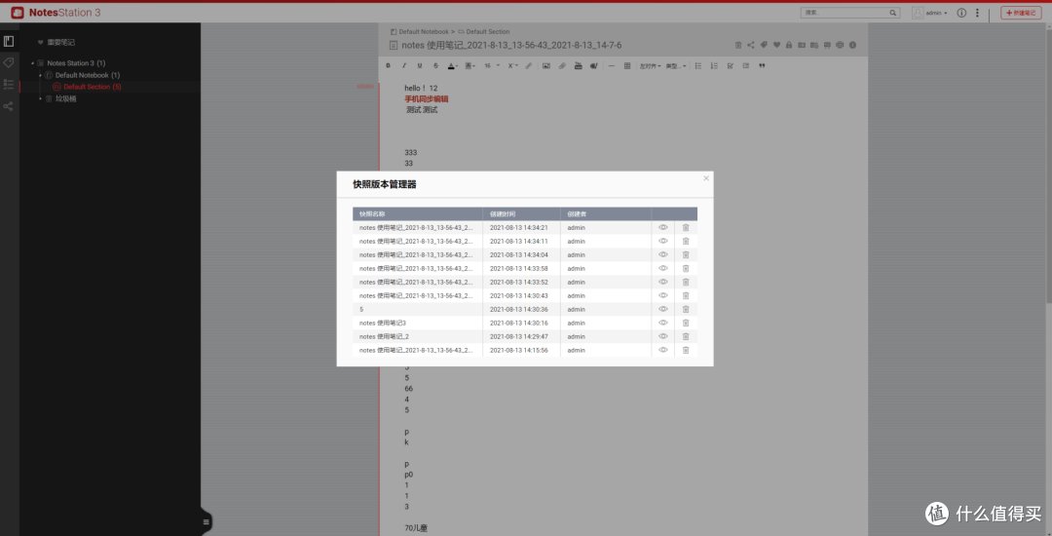Apply blockquote formatting

(762, 65)
